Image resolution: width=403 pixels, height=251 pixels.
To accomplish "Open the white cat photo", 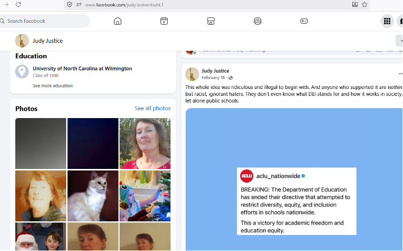I will click(x=93, y=196).
